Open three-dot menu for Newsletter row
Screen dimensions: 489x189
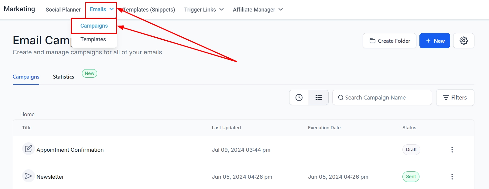click(x=452, y=177)
